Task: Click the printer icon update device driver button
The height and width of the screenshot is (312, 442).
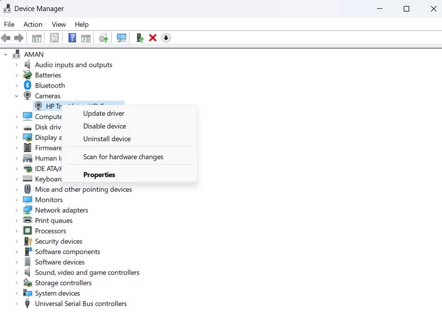Action: click(x=104, y=38)
